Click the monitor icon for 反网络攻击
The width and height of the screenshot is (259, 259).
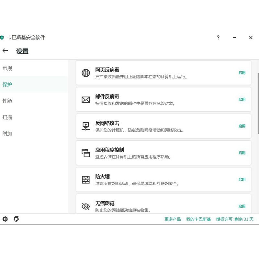point(86,126)
